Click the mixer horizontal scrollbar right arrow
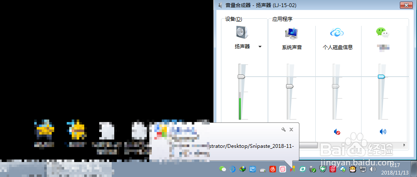Image resolution: width=417 pixels, height=177 pixels. (x=404, y=145)
